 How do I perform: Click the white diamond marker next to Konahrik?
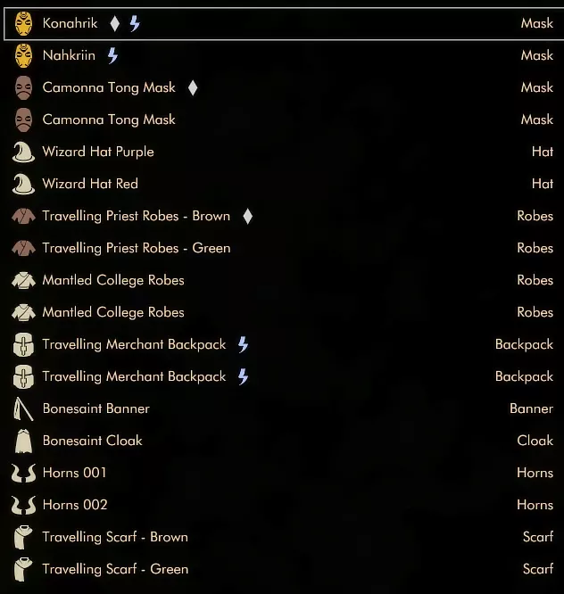(x=115, y=23)
